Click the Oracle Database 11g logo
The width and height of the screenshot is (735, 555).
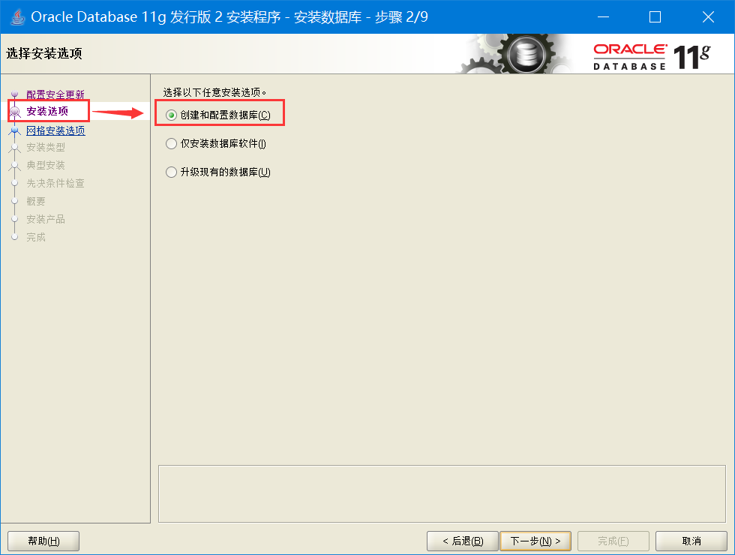[652, 56]
